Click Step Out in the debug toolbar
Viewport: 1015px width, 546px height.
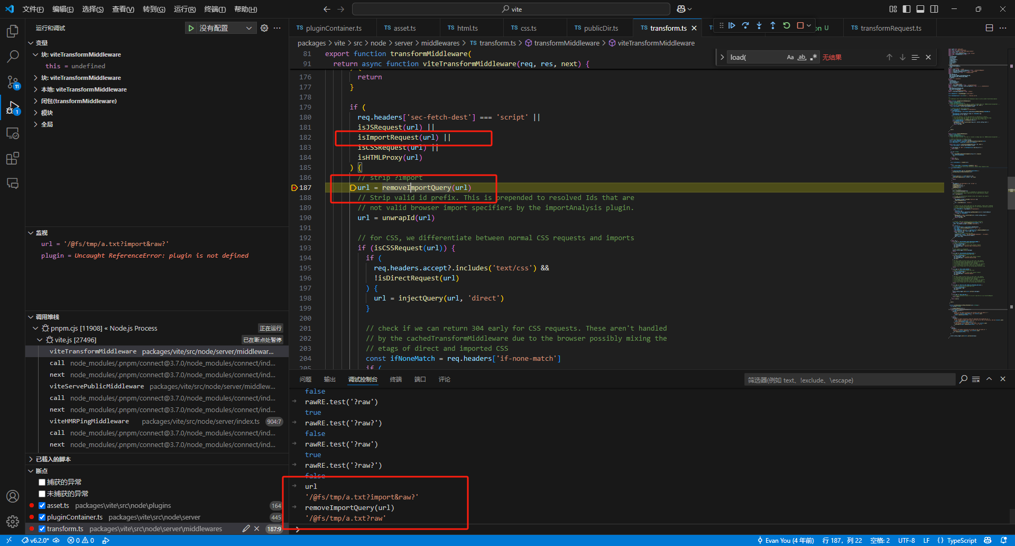tap(773, 25)
